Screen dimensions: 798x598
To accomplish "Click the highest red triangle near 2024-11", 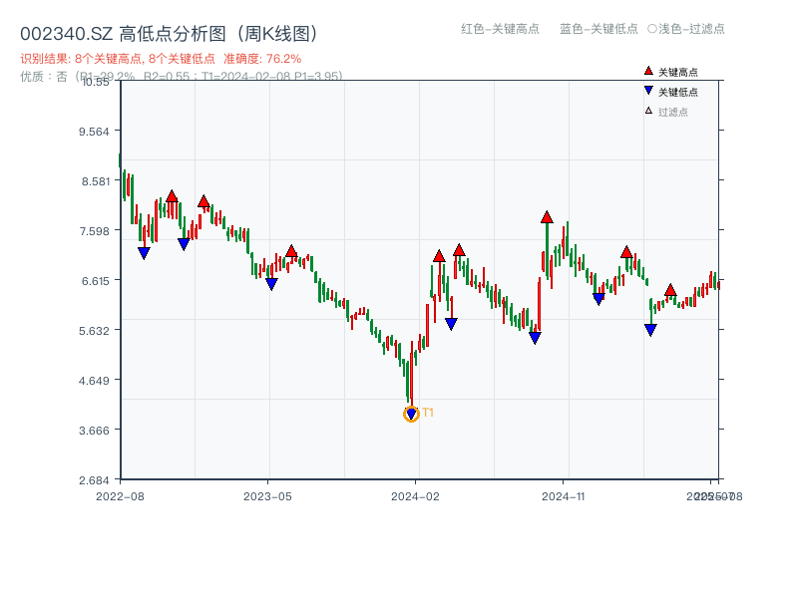I will coord(547,217).
